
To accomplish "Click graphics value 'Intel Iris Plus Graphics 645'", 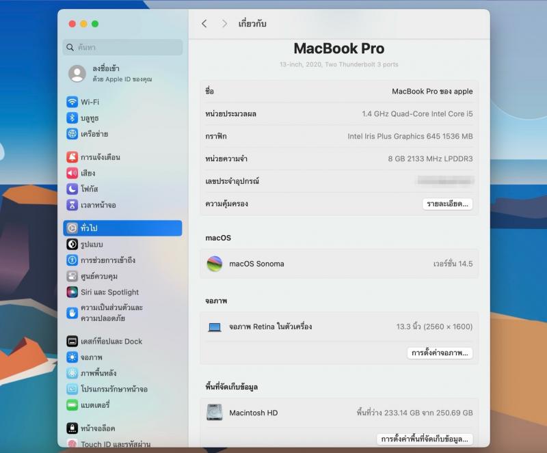I will [x=394, y=136].
